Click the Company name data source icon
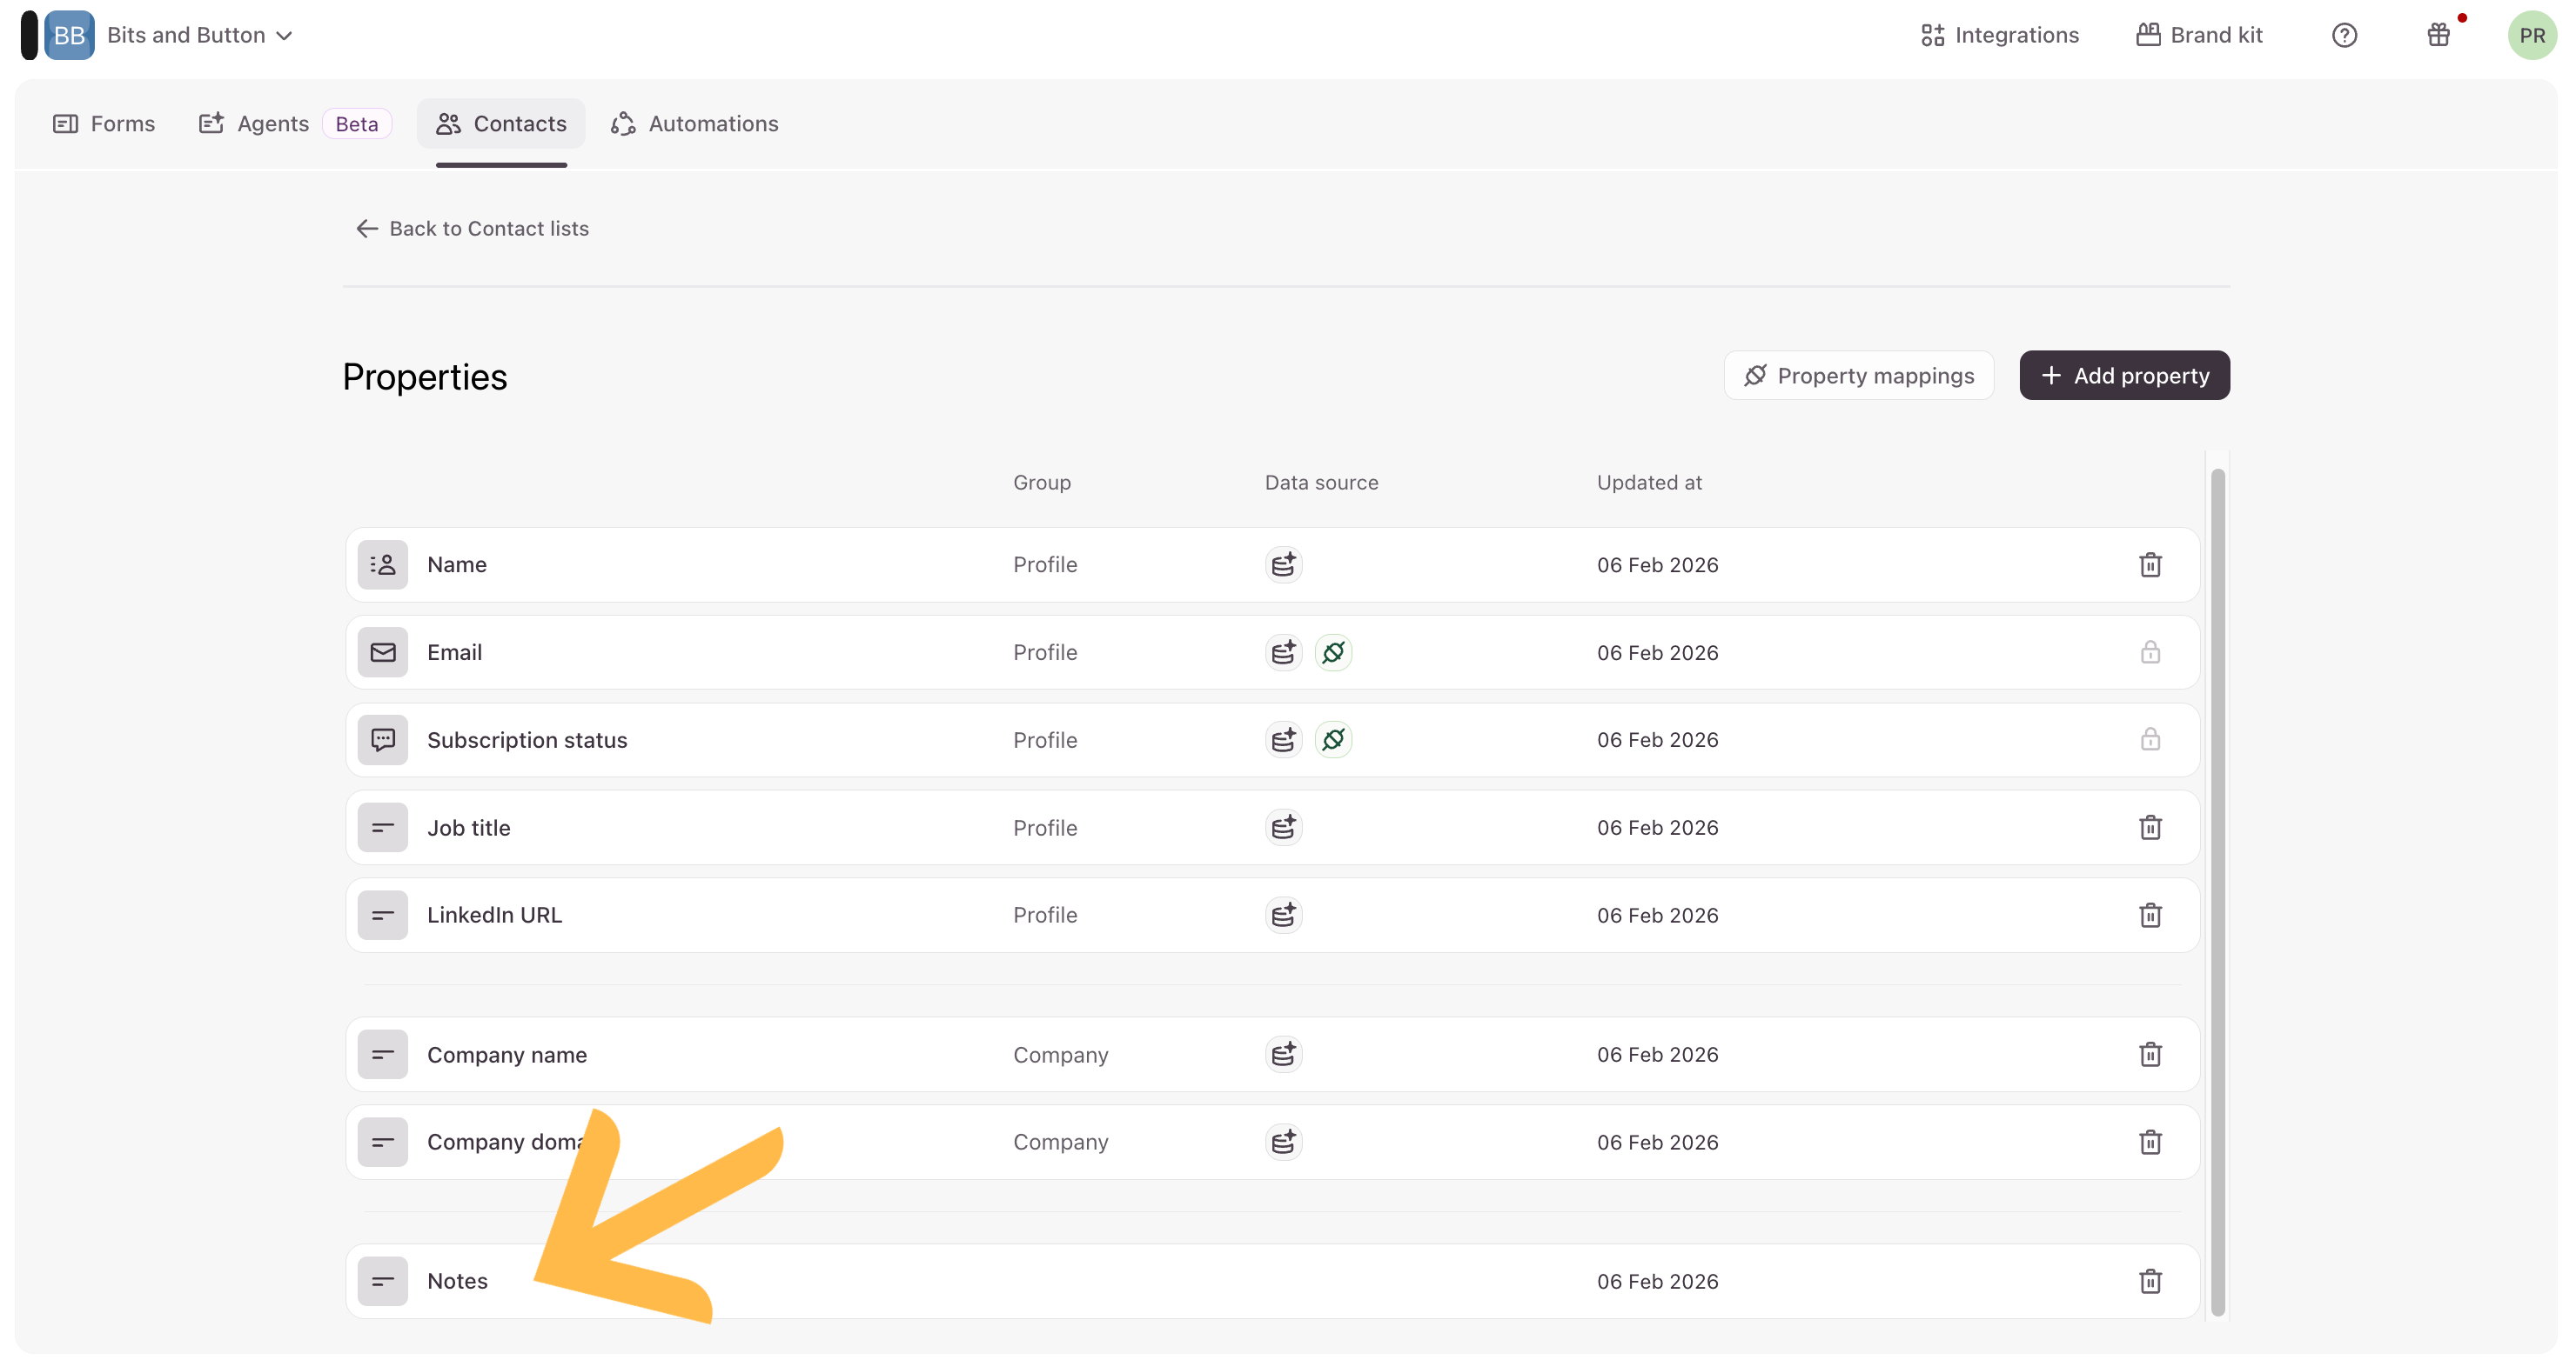 point(1283,1054)
